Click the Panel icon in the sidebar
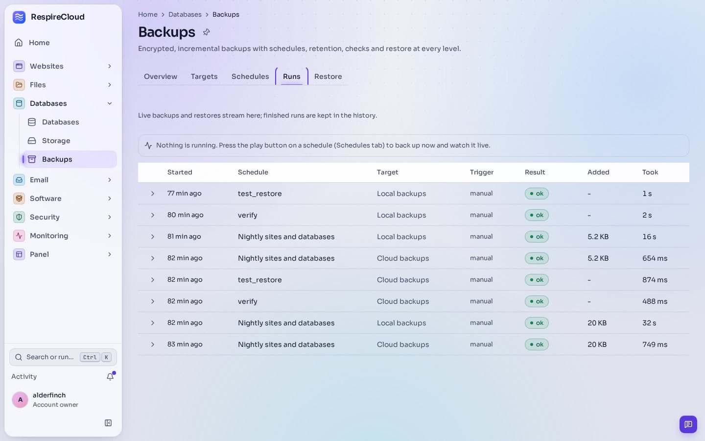The image size is (705, 441). (x=19, y=254)
